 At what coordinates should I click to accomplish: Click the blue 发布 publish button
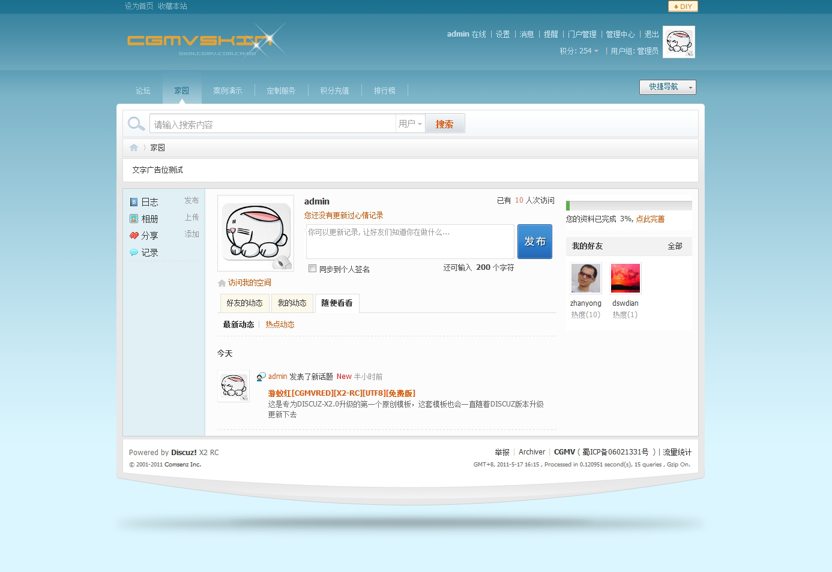pyautogui.click(x=535, y=242)
